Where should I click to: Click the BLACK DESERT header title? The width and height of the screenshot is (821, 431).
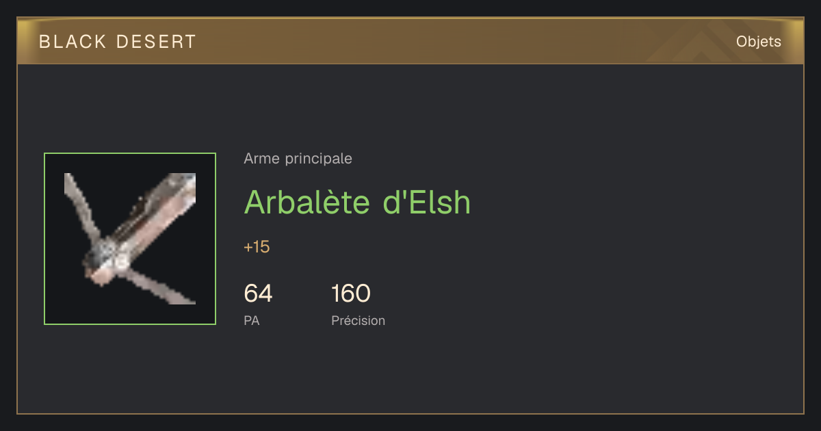[118, 42]
